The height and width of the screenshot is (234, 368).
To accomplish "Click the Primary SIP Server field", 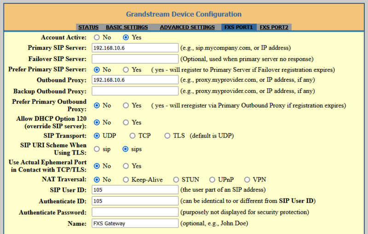I will (135, 48).
